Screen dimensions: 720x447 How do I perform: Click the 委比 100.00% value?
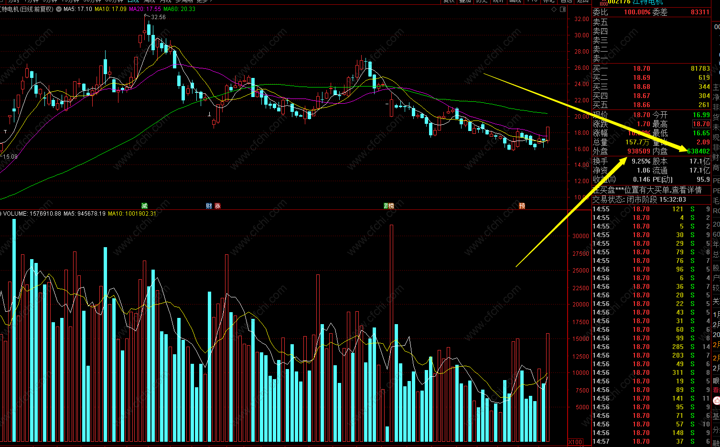[x=637, y=12]
